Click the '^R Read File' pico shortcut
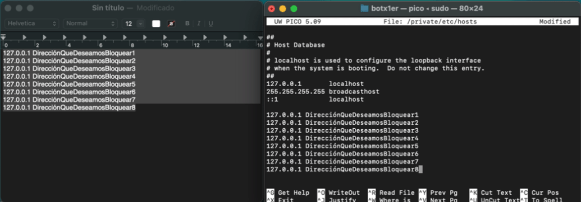This screenshot has width=581, height=202. [x=391, y=193]
